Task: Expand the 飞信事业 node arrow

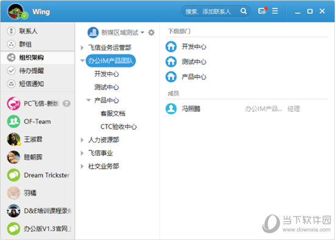Action: [x=82, y=153]
